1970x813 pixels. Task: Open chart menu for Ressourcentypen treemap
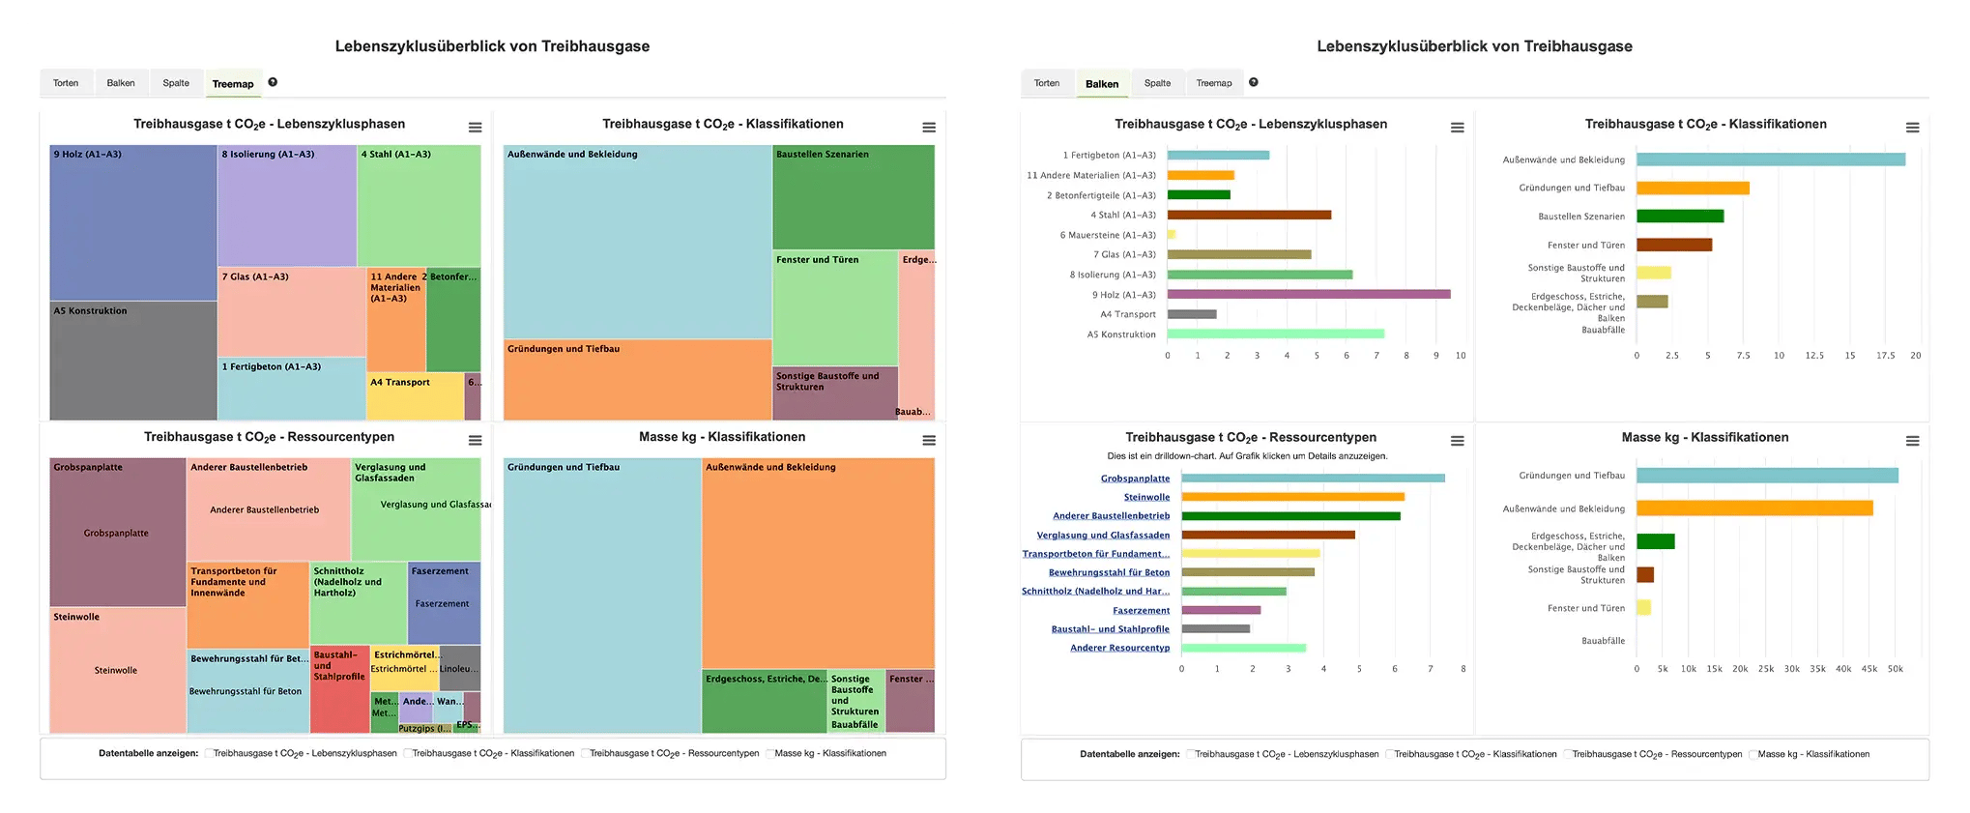(475, 441)
